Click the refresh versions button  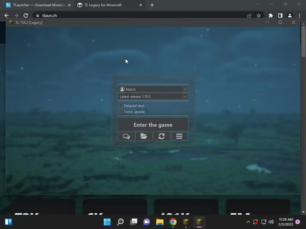click(162, 136)
